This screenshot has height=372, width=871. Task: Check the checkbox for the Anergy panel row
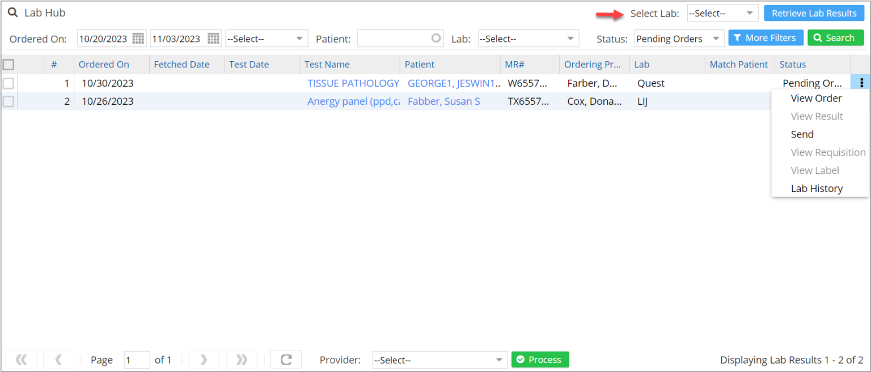[8, 101]
